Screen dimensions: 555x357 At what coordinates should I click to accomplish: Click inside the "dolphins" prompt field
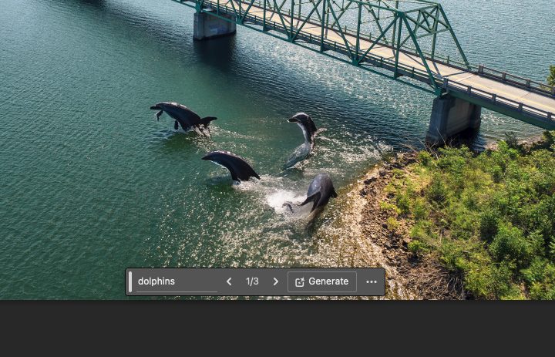tap(176, 282)
